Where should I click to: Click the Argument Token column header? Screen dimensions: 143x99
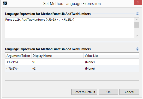point(18,56)
